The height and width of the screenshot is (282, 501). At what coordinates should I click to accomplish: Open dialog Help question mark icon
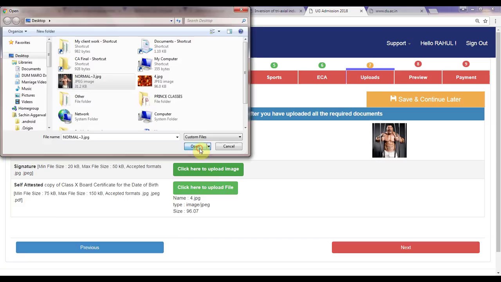(241, 31)
